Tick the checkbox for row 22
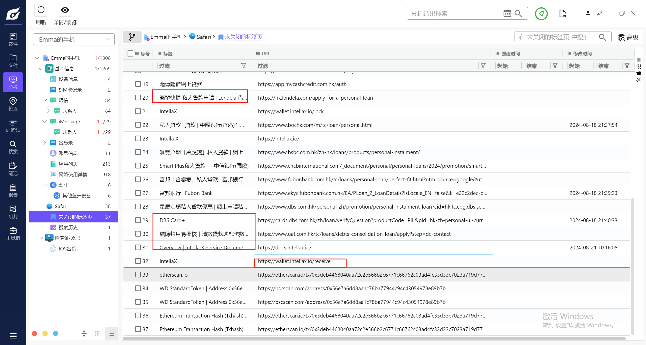The height and width of the screenshot is (345, 646). 138,125
